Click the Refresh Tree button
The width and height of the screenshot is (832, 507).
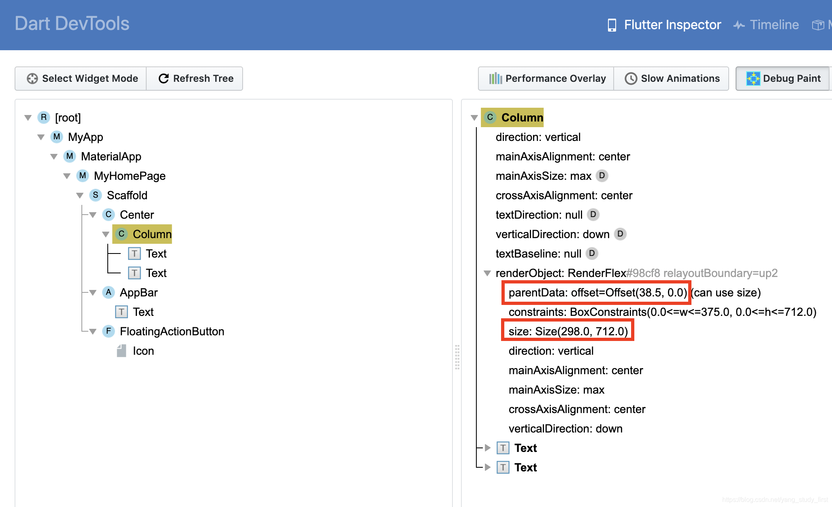tap(197, 79)
